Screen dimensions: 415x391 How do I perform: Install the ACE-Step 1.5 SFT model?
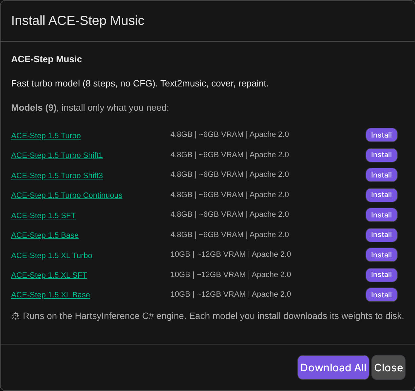(381, 215)
